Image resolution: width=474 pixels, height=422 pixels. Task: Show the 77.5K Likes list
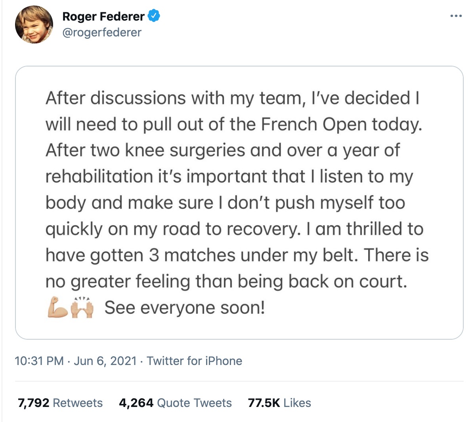279,403
